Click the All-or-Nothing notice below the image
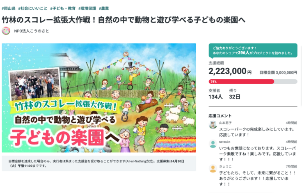 point(99,163)
